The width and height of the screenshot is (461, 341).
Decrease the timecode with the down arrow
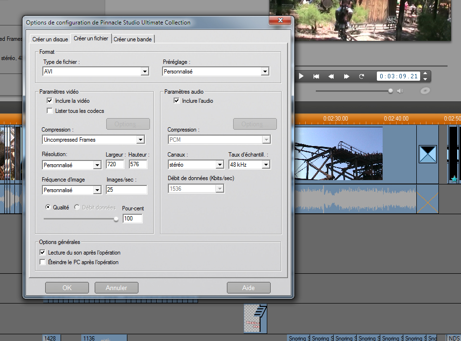(x=425, y=79)
